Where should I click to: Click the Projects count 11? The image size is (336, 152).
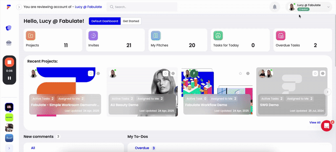tap(66, 45)
